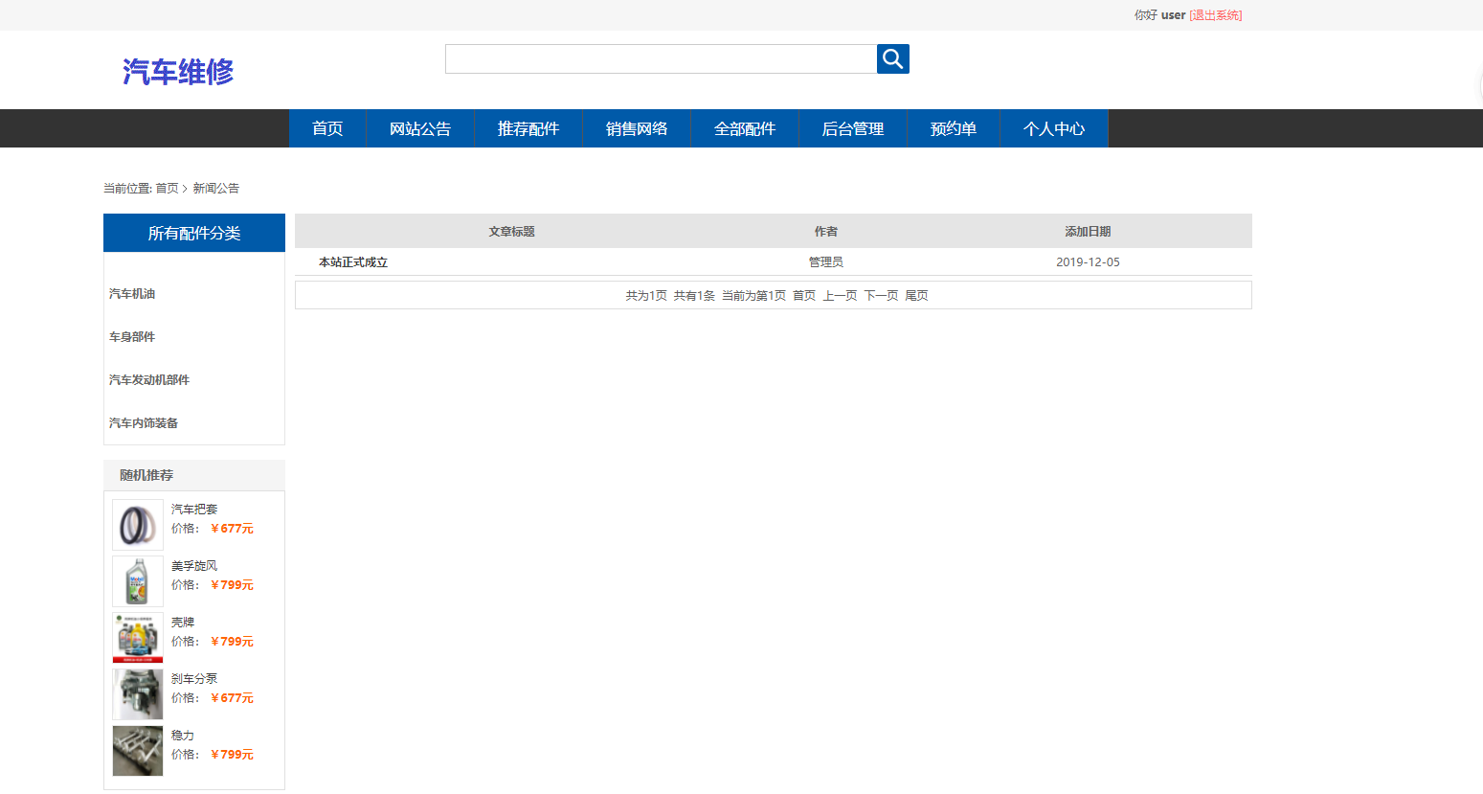Screen dimensions: 1483x794
Task: Open 全部配件 in the navigation menu
Action: [x=744, y=127]
